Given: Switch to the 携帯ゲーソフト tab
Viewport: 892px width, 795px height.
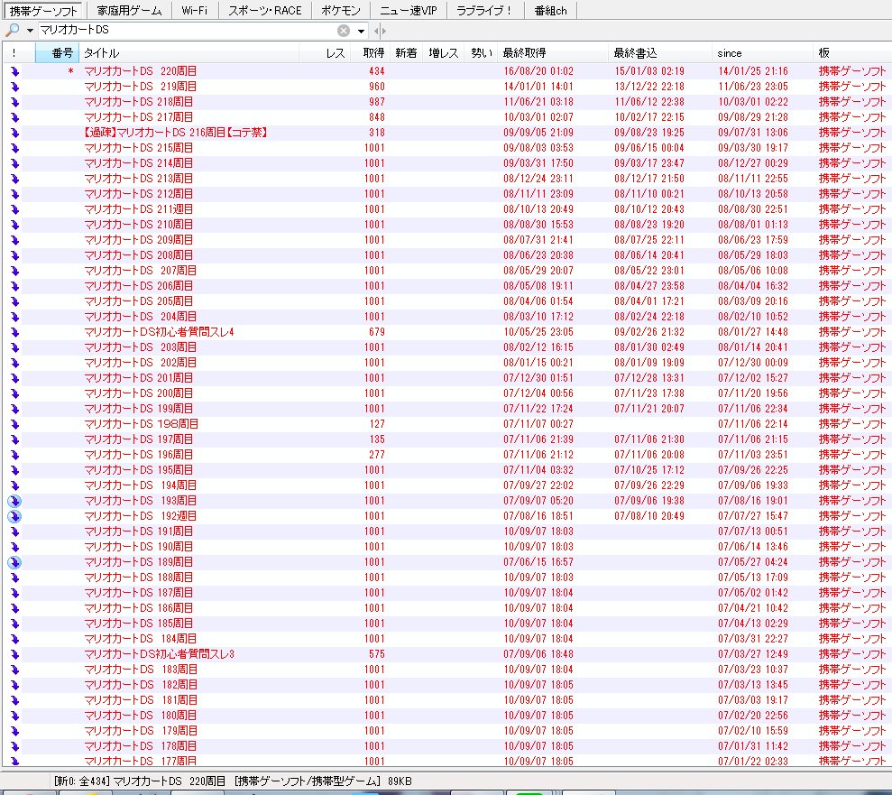Looking at the screenshot, I should pyautogui.click(x=43, y=10).
